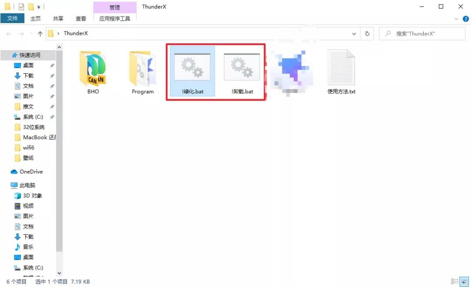Open the BHO folder
Screen dimensions: 471x287
coord(93,68)
